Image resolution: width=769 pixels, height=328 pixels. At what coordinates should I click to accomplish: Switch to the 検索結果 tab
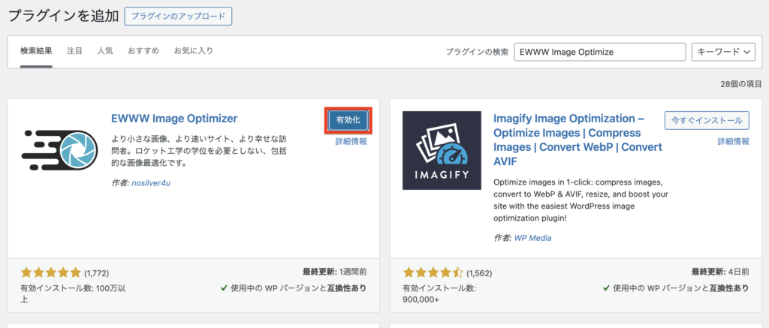[x=36, y=51]
